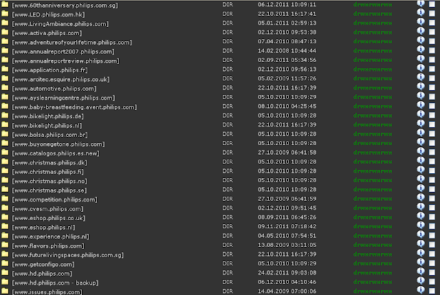
Task: Click permissions of www.bolsa.philips.com.br
Action: click(x=373, y=134)
